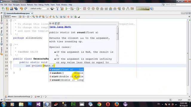191x107 pixels.
Task: Click the back arrow in Javadoc popup
Action: pyautogui.click(x=50, y=23)
